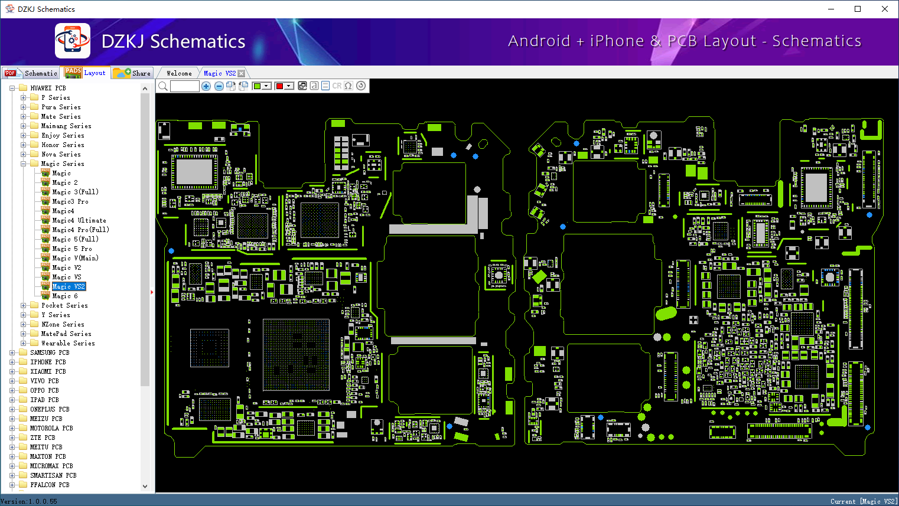This screenshot has width=899, height=506.
Task: Open the green color dropdown arrow
Action: coord(266,86)
